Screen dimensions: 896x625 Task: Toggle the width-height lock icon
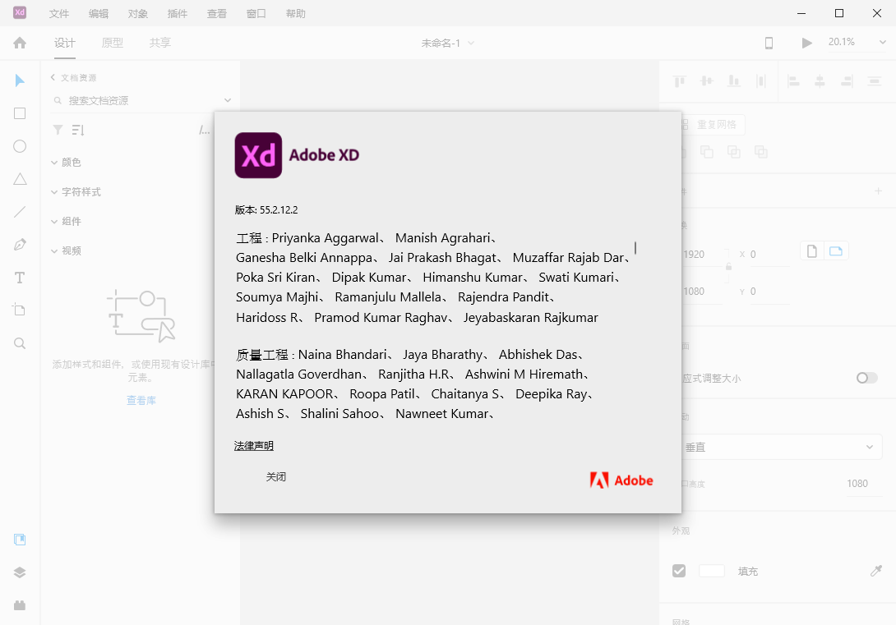pyautogui.click(x=728, y=267)
